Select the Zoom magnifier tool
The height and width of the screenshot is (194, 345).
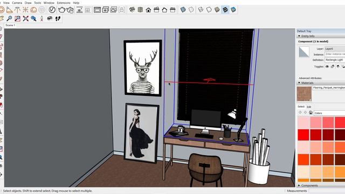[x=9, y=18]
